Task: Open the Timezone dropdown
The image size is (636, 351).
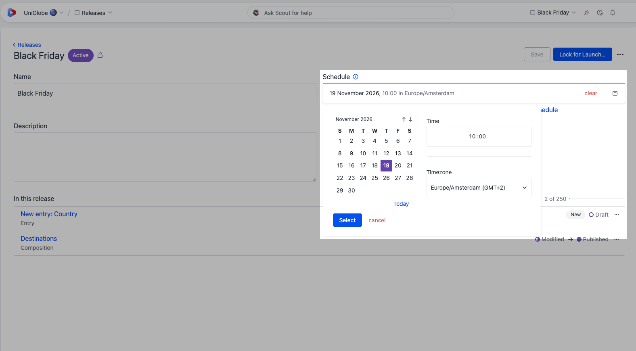Action: pos(479,188)
